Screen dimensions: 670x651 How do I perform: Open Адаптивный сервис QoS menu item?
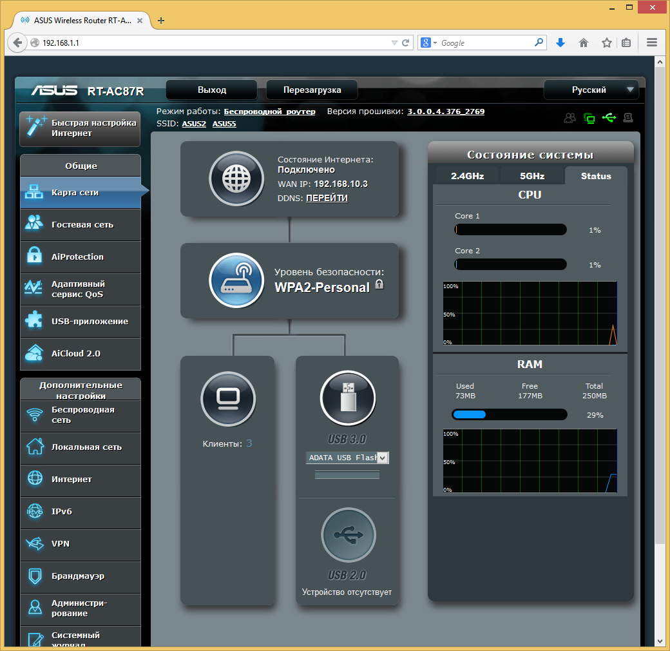point(81,289)
